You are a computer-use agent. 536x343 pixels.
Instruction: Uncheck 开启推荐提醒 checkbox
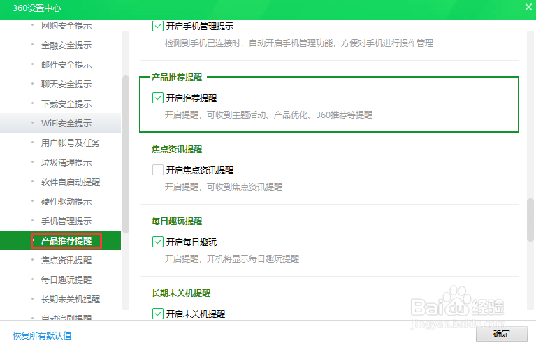[x=158, y=98]
